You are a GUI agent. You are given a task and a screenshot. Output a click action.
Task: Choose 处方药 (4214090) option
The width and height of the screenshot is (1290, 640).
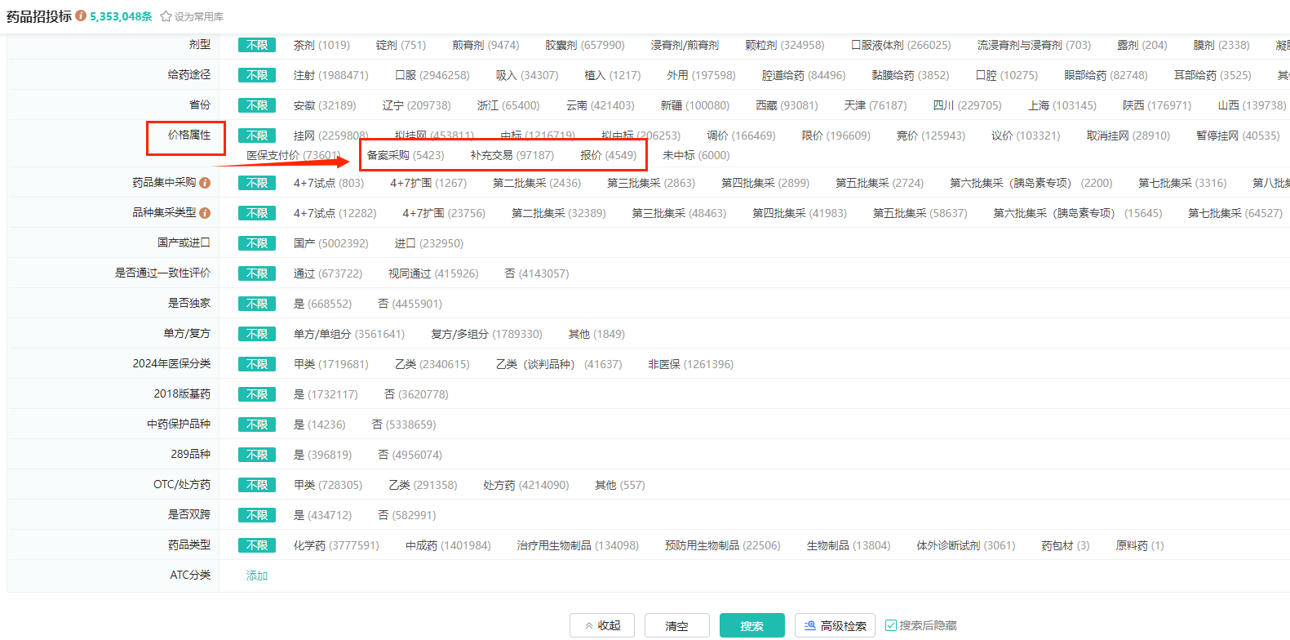click(x=526, y=485)
